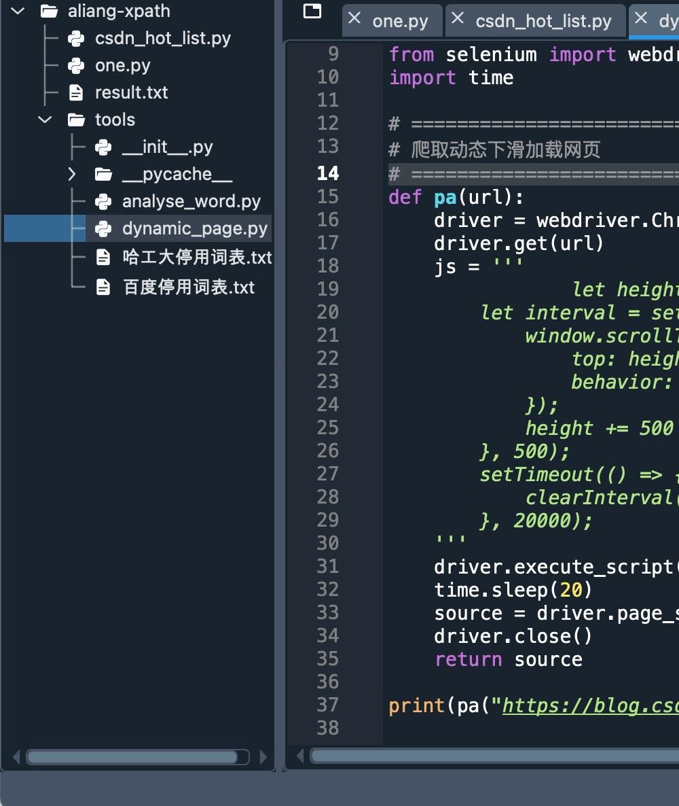Viewport: 679px width, 806px height.
Task: Click the Python icon beside csdn_hot_list.py
Action: click(x=76, y=39)
